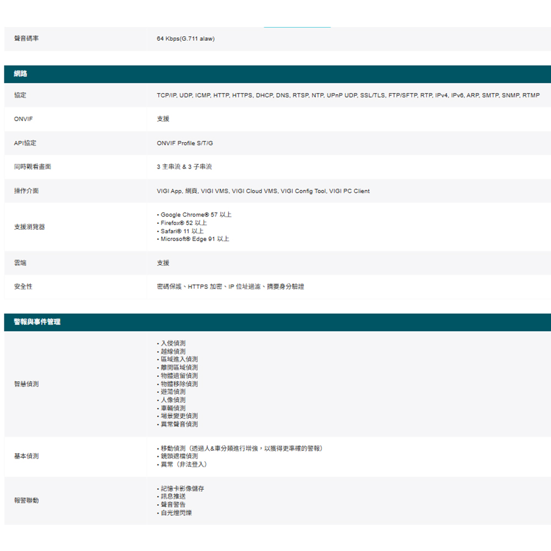Screen dimensions: 551x551
Task: Click the 警報與事件管理 section header
Action: click(37, 322)
